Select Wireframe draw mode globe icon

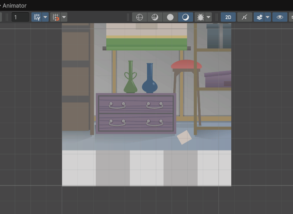(x=140, y=17)
